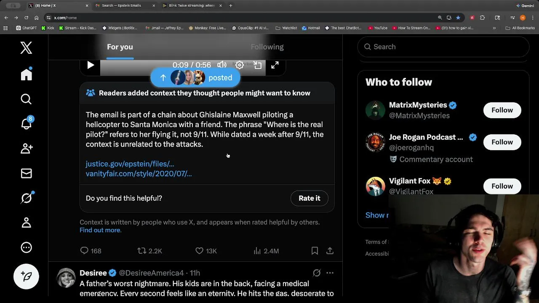Open browser apps grid icon

[x=5, y=28]
